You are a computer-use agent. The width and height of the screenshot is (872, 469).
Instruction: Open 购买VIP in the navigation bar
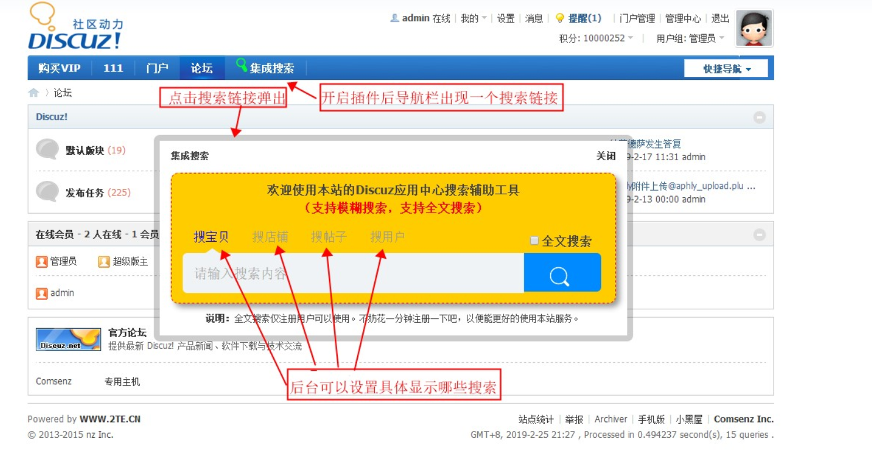point(59,68)
